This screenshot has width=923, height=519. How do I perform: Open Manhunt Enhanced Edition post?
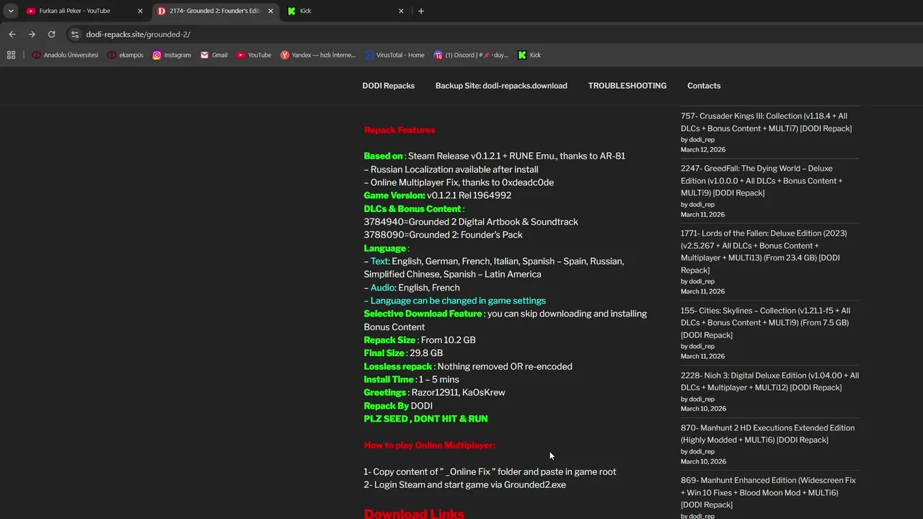pyautogui.click(x=768, y=492)
